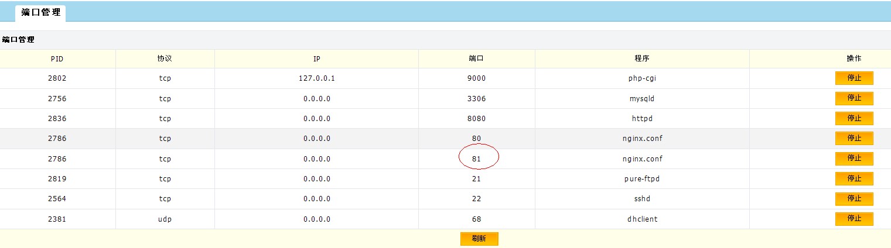
Task: Stop the mysqld process on port 3306
Action: click(x=854, y=98)
